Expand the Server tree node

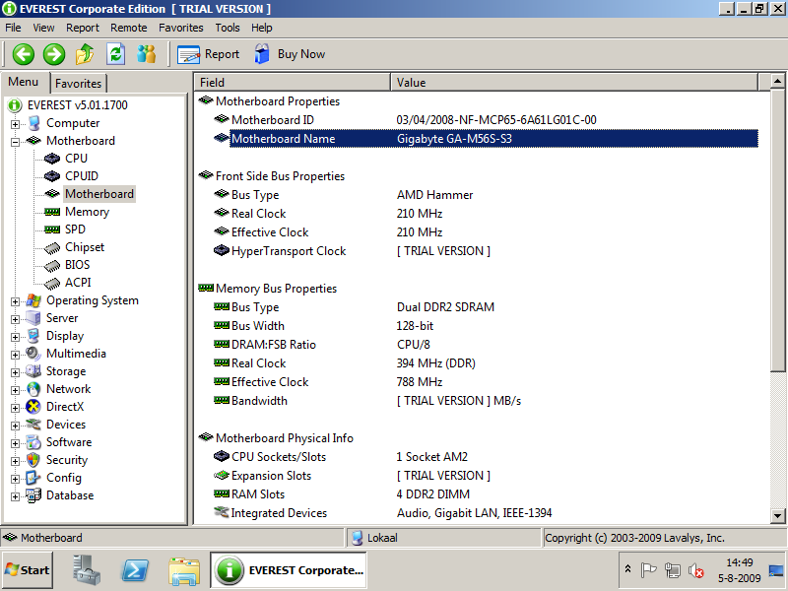(x=15, y=319)
